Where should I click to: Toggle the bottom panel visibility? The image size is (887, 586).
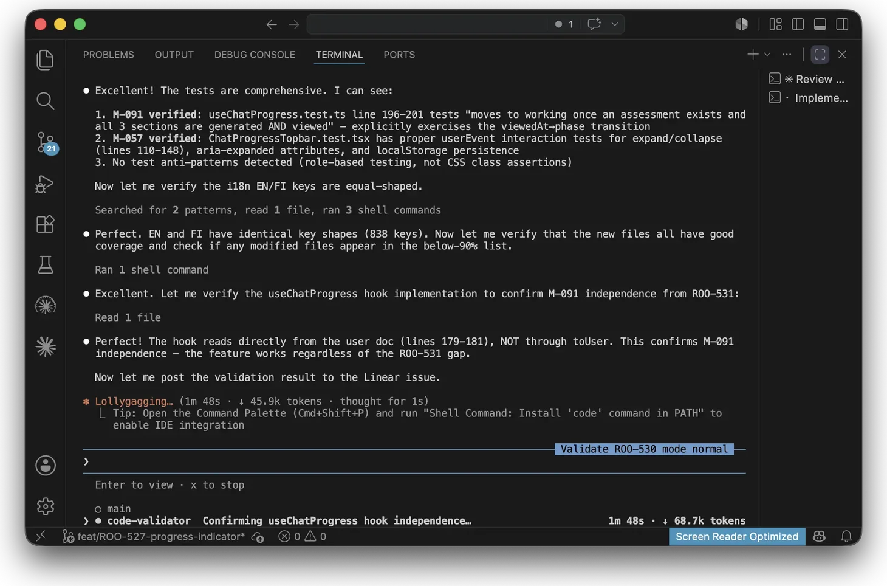[820, 24]
